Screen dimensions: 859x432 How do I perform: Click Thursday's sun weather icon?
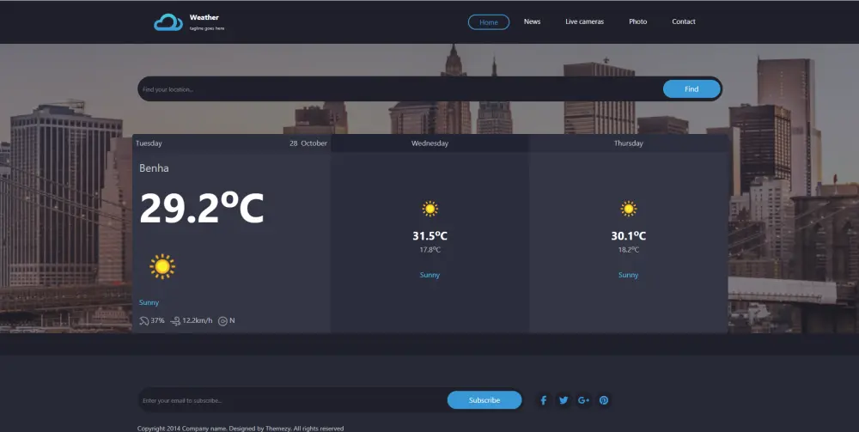pos(629,209)
